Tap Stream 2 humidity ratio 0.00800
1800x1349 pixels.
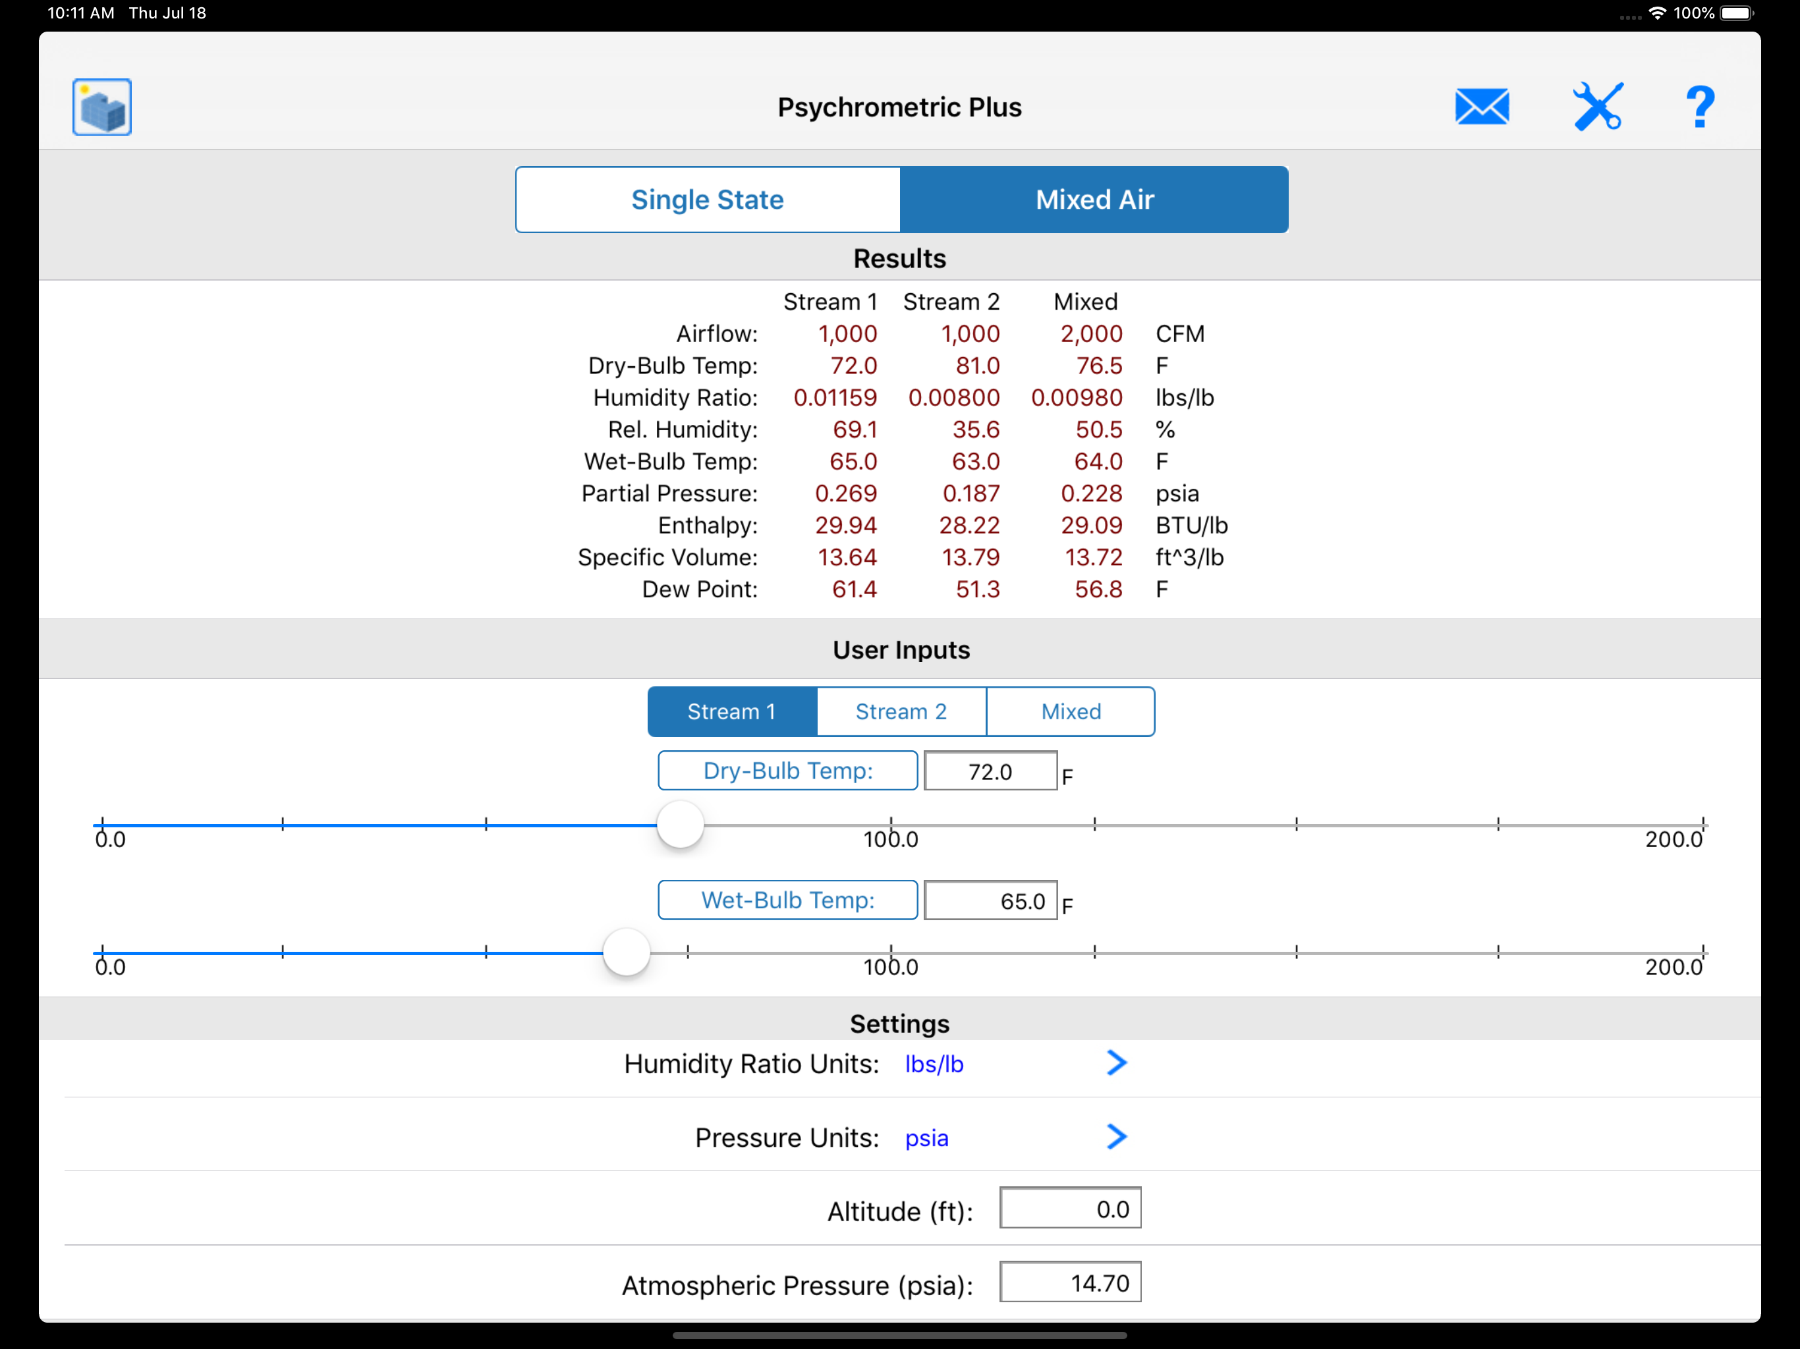click(954, 398)
